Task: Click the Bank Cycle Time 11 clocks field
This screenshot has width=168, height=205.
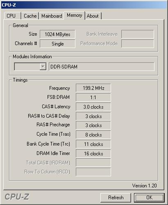Action: pos(93,144)
